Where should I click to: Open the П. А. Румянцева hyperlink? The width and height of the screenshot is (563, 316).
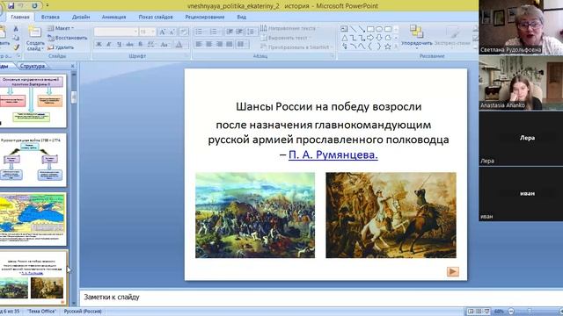333,154
